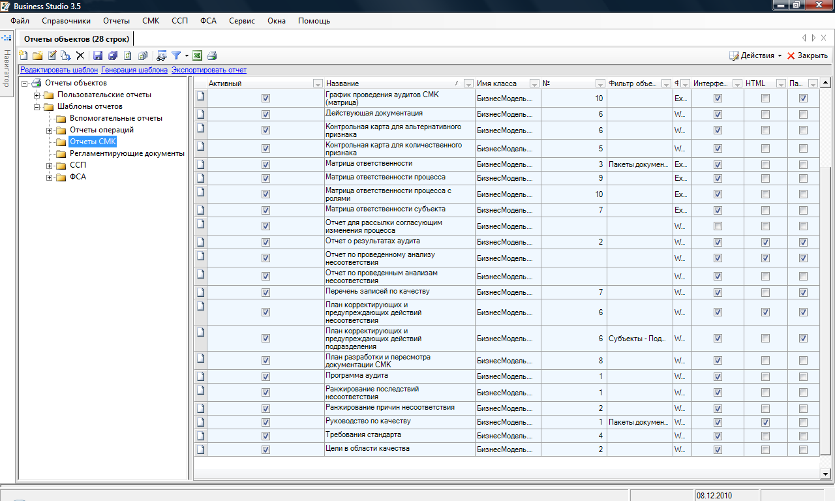835x501 pixels.
Task: Click the Редактировать шаблон link
Action: [x=59, y=70]
